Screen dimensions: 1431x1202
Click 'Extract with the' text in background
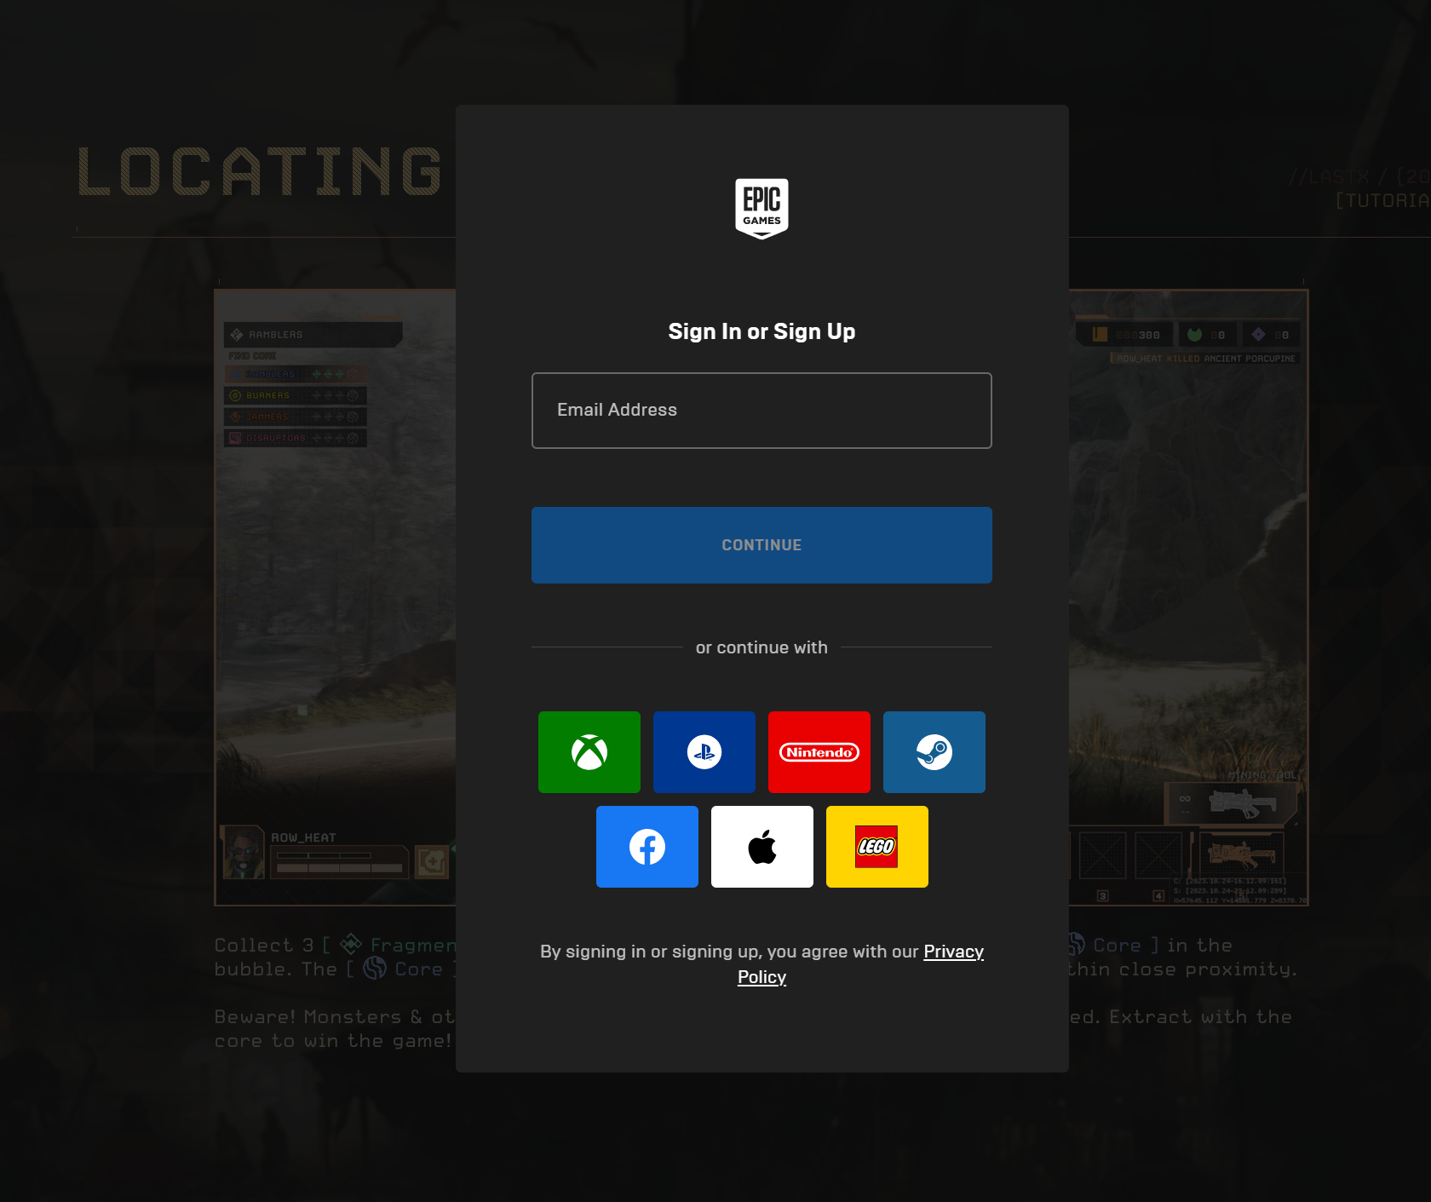click(x=1201, y=1017)
